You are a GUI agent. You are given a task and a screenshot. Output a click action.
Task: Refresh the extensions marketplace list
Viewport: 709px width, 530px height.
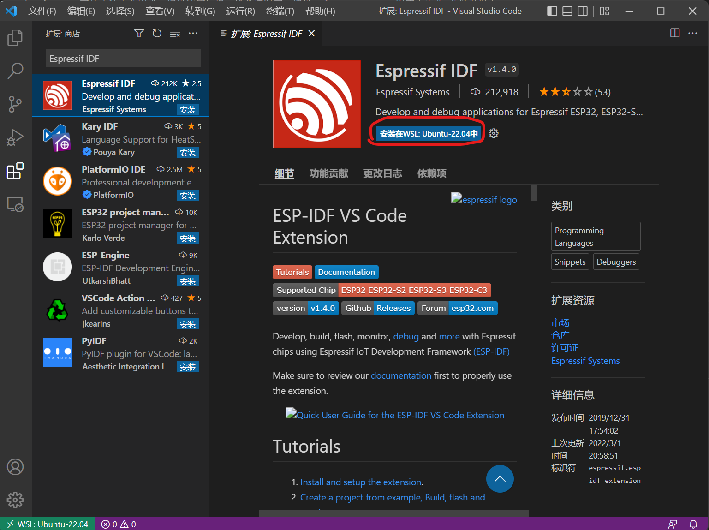pos(157,33)
